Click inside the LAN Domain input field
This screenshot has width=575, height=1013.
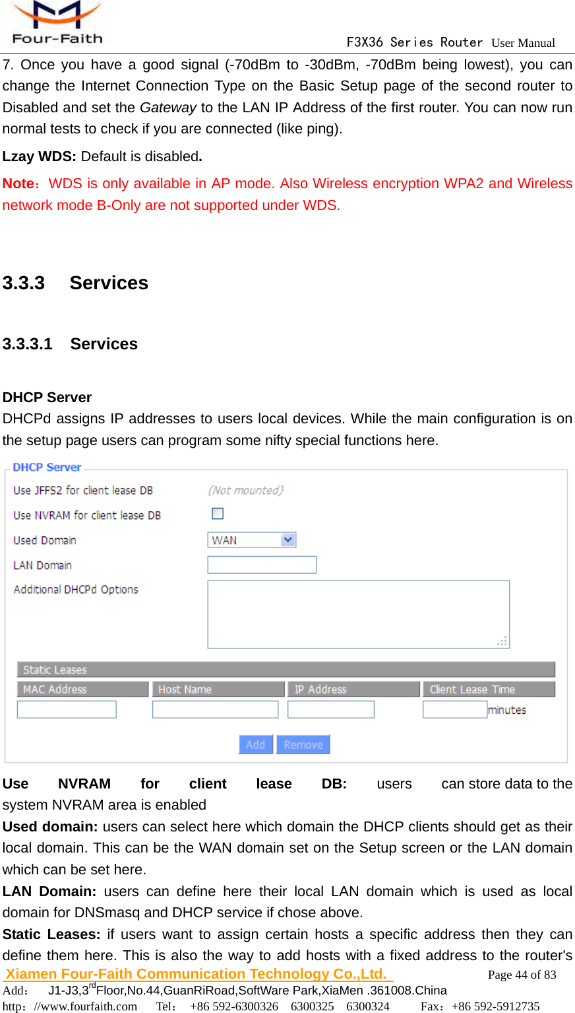[x=261, y=564]
